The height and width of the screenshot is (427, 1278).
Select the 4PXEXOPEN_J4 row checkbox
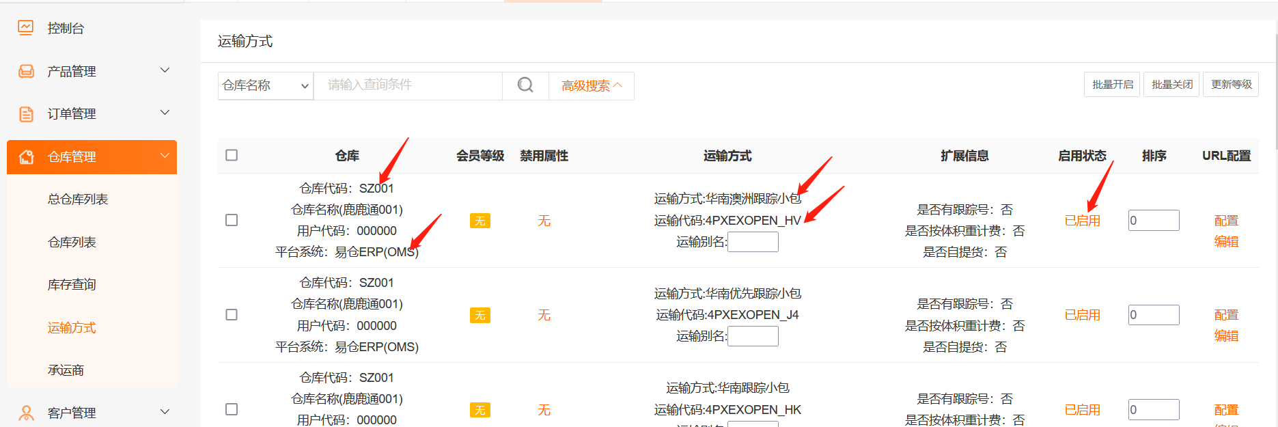(x=232, y=314)
